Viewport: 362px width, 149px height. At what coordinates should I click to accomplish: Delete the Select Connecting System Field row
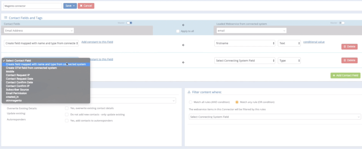[x=349, y=60]
